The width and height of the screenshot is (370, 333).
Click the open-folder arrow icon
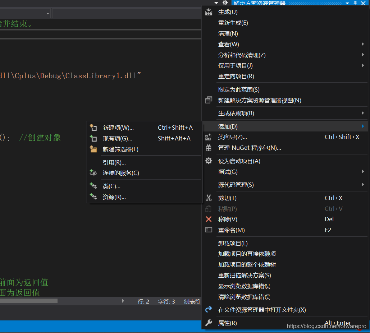point(209,309)
